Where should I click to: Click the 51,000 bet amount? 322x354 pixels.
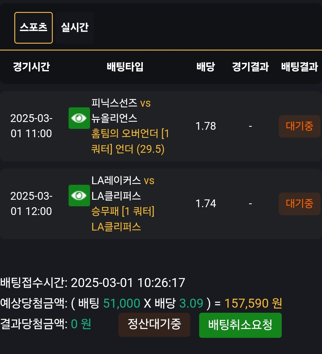122,303
